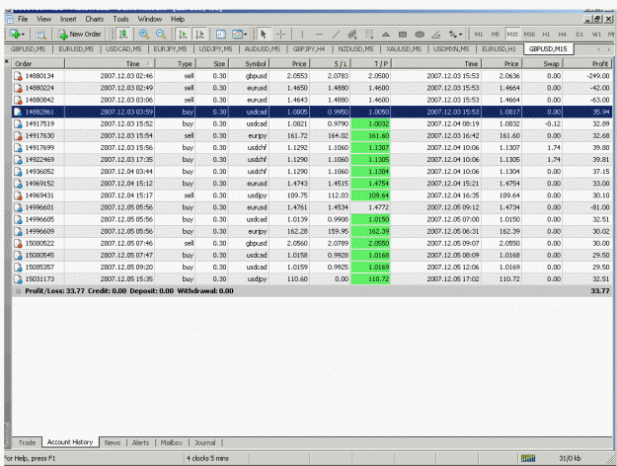Switch to D1 timeframe
The height and width of the screenshot is (466, 617).
tap(579, 35)
